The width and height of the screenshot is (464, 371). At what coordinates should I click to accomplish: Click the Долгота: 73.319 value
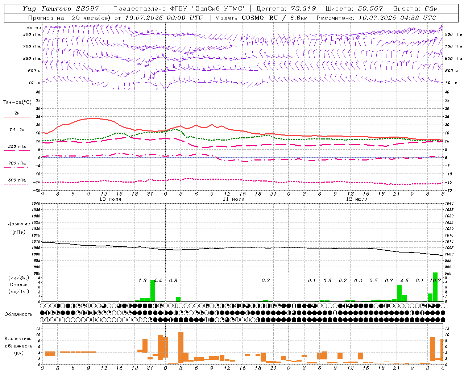pos(286,9)
